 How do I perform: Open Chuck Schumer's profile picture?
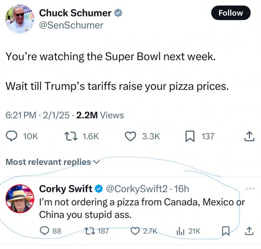point(20,19)
